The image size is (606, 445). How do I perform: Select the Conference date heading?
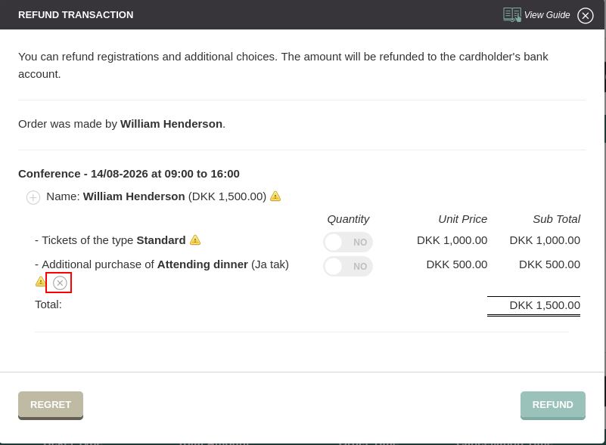coord(129,174)
